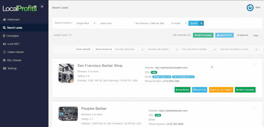Open the San Francisco Barber Shop title

pyautogui.click(x=100, y=66)
